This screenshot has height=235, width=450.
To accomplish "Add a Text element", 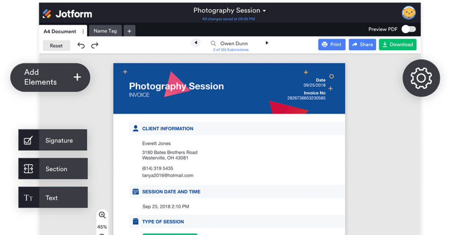I will [x=53, y=198].
